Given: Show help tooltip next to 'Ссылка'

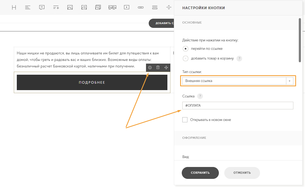Looking at the screenshot, I should pyautogui.click(x=200, y=96).
